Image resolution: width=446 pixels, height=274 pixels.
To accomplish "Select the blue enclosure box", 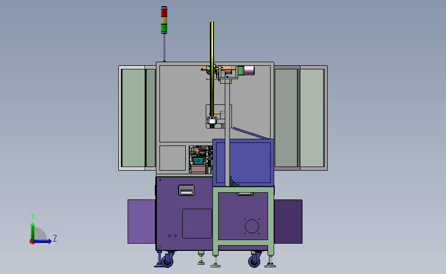I will [x=243, y=162].
